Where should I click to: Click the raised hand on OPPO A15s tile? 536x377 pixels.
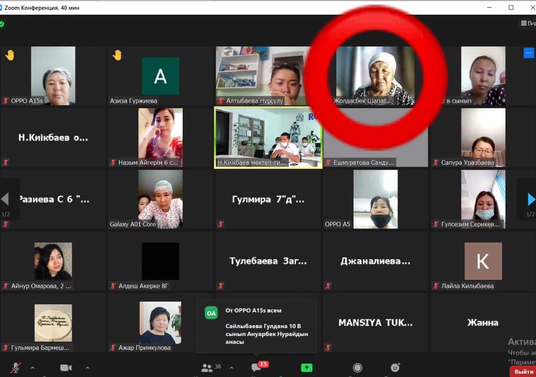click(10, 55)
